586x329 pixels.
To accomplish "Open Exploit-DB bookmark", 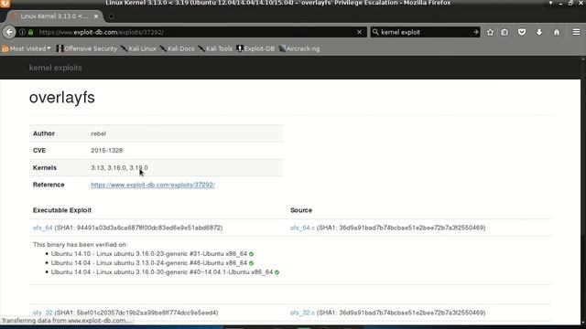I will click(x=255, y=48).
